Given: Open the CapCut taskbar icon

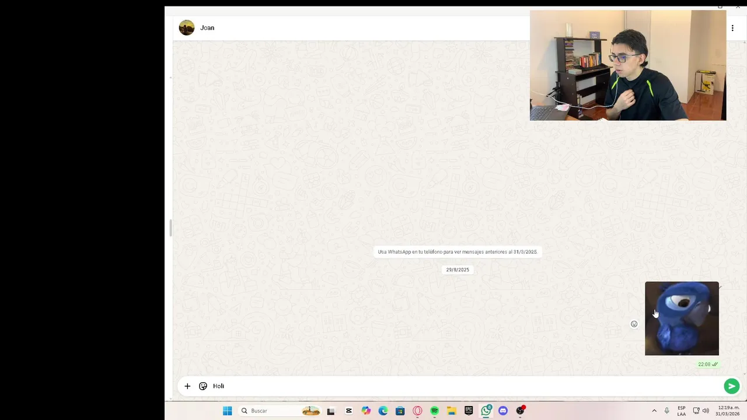Looking at the screenshot, I should click(349, 411).
